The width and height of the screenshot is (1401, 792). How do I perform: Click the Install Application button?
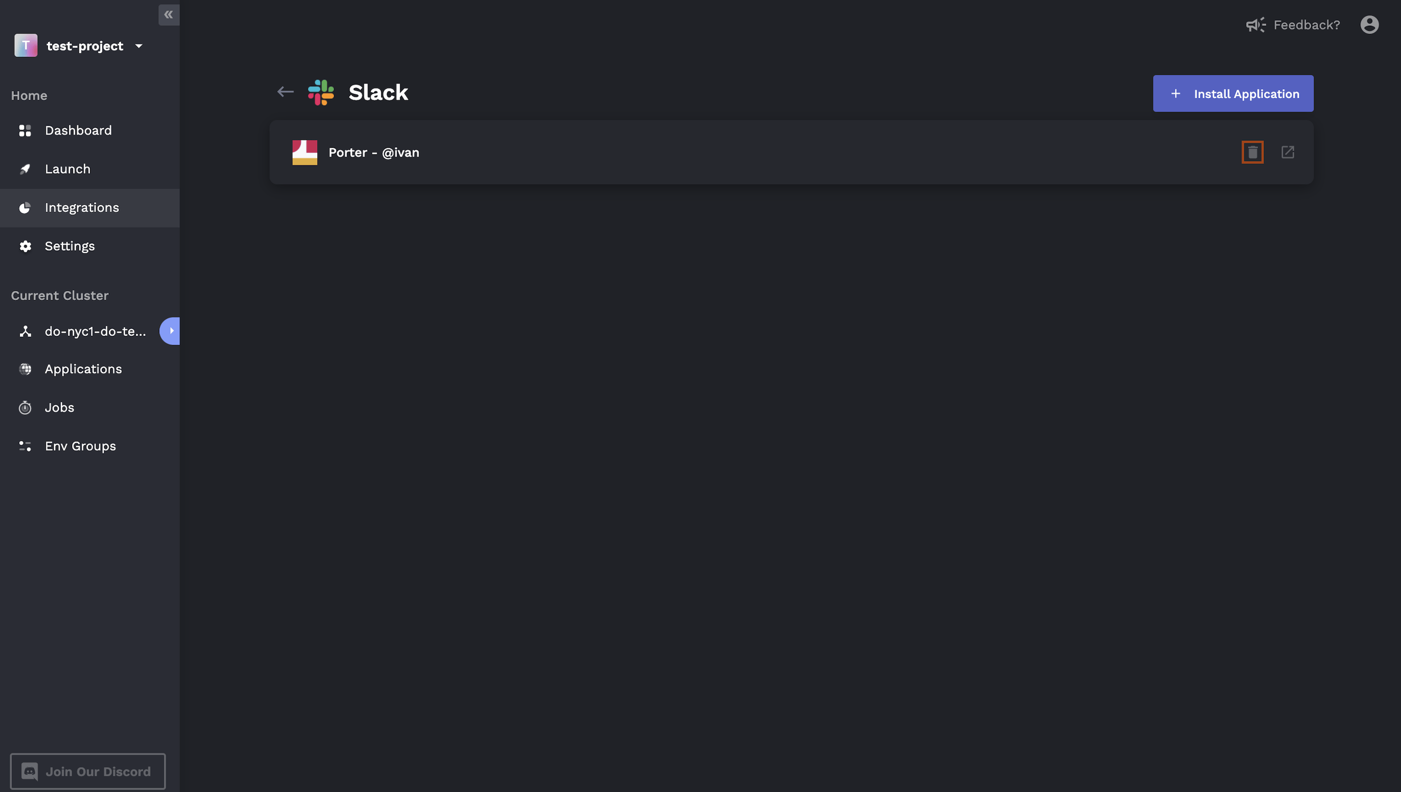pyautogui.click(x=1233, y=93)
